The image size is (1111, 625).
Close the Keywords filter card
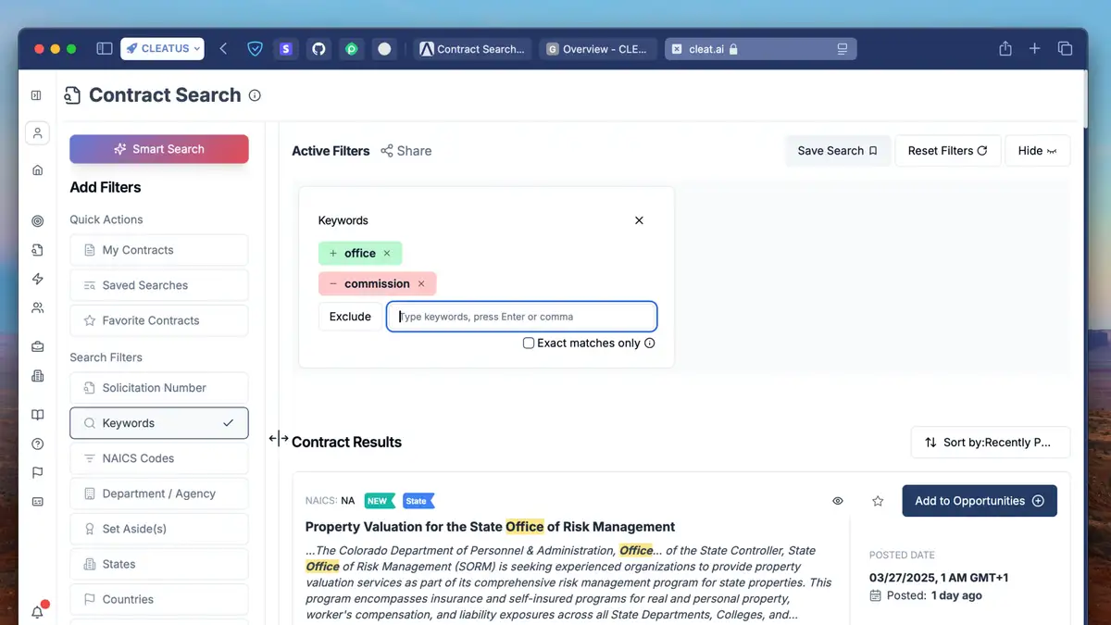(x=639, y=220)
